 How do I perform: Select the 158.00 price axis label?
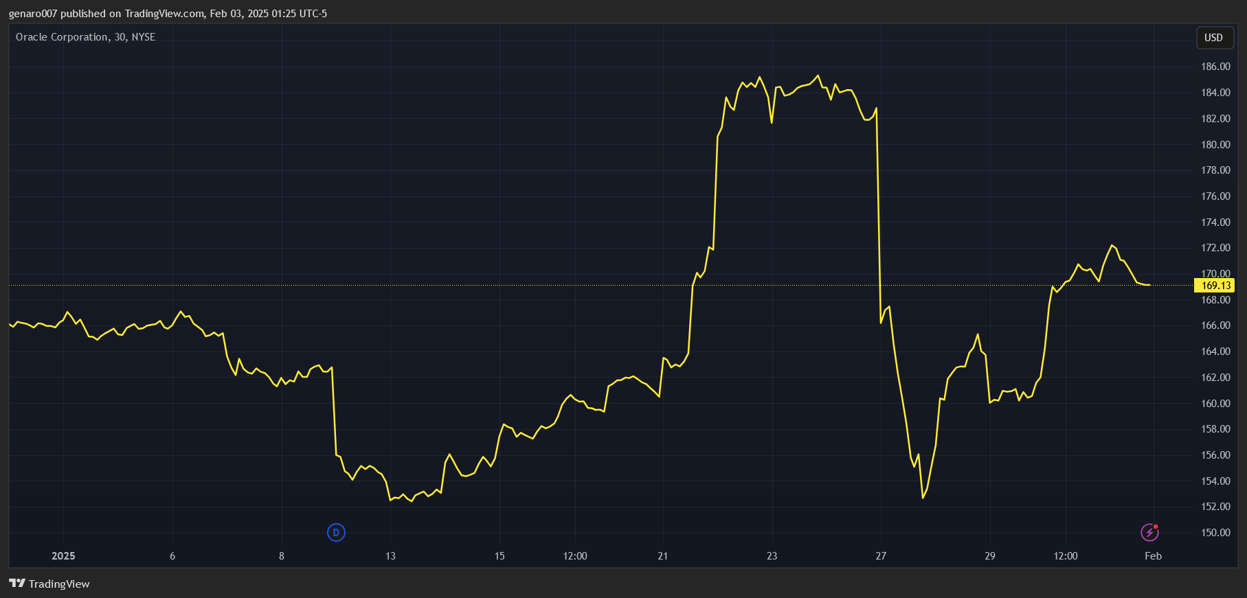[1215, 429]
